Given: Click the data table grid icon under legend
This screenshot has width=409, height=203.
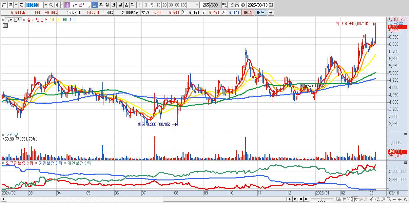Looking at the screenshot, I should pyautogui.click(x=5, y=25).
